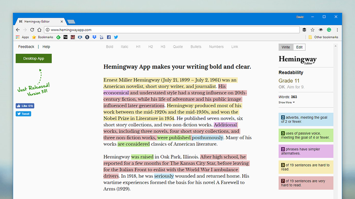The height and width of the screenshot is (199, 355).
Task: Click the purple highlighted word 'Additional'
Action: (x=225, y=125)
